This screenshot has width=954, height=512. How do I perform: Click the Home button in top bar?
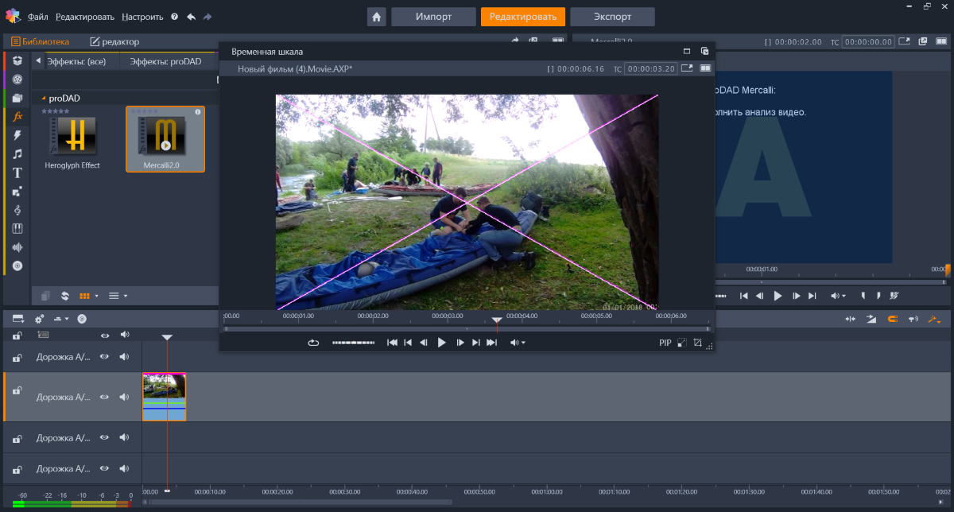click(x=376, y=17)
